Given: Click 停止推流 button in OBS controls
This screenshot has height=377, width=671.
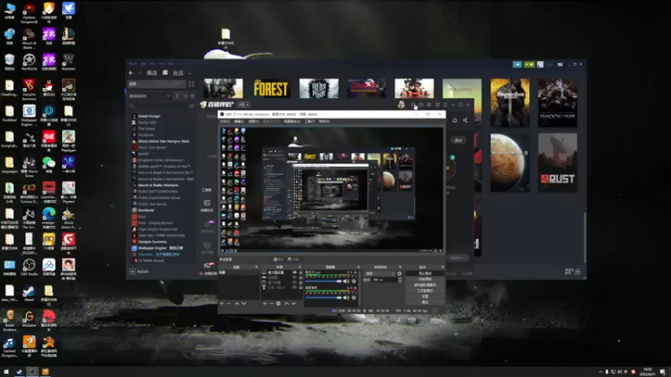Looking at the screenshot, I should (x=425, y=274).
